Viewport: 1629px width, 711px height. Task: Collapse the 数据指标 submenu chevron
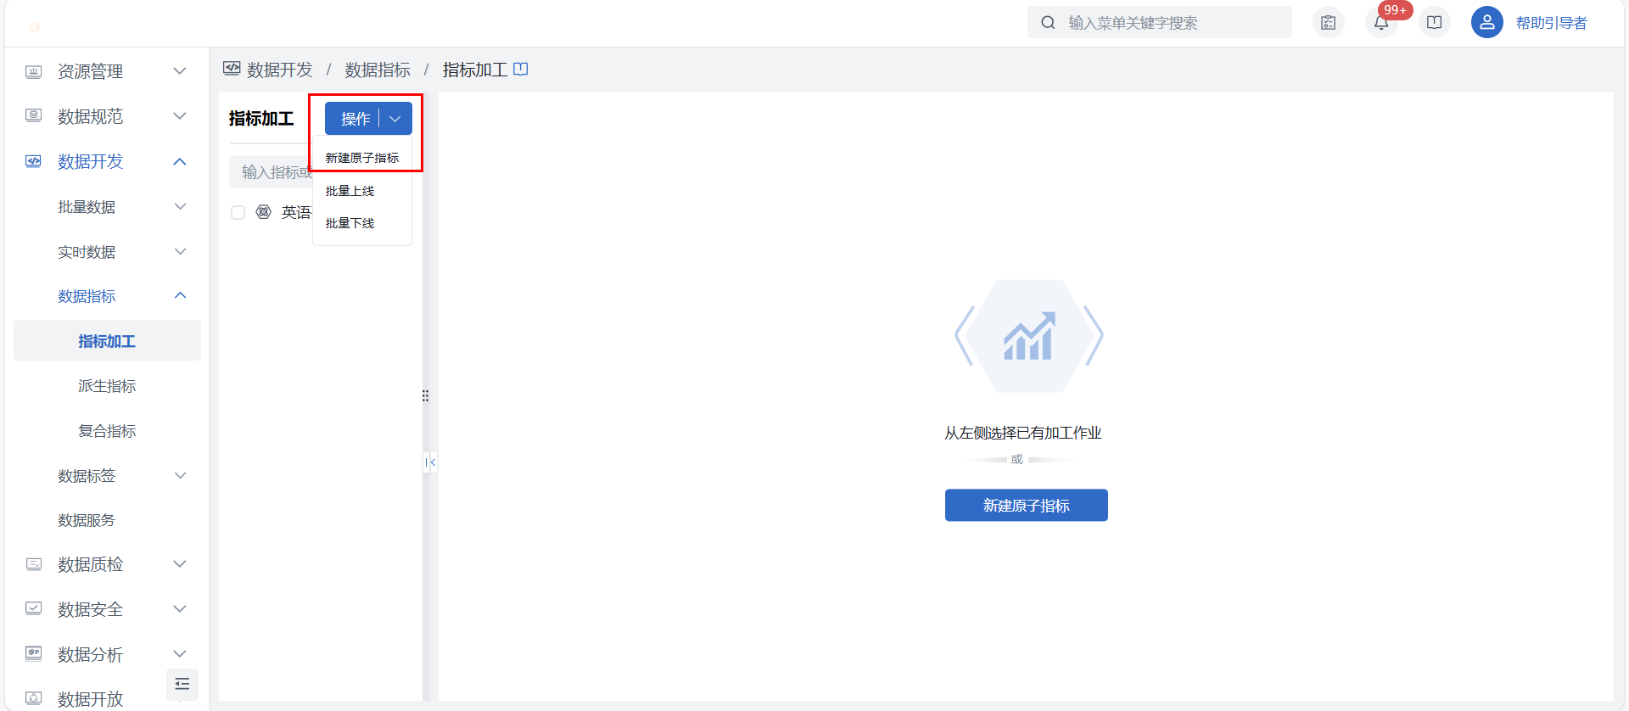[180, 295]
